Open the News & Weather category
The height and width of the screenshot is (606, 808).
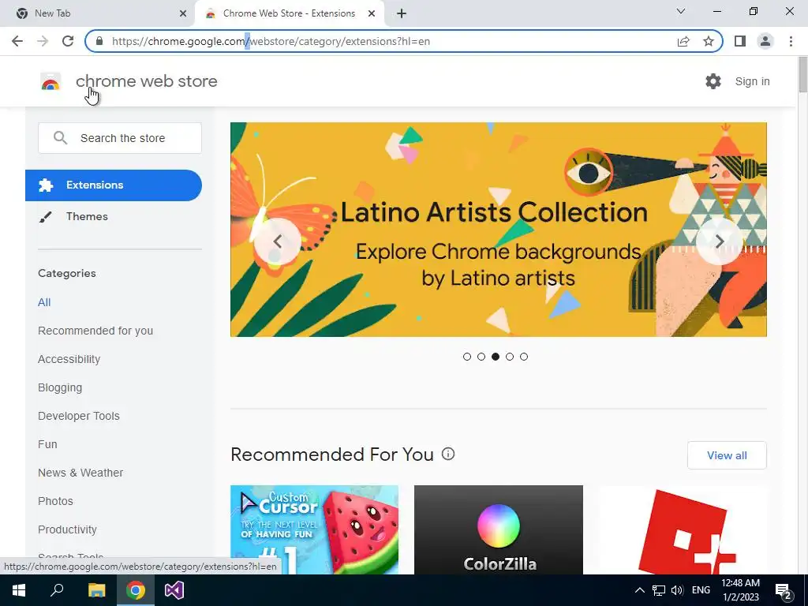click(x=80, y=473)
